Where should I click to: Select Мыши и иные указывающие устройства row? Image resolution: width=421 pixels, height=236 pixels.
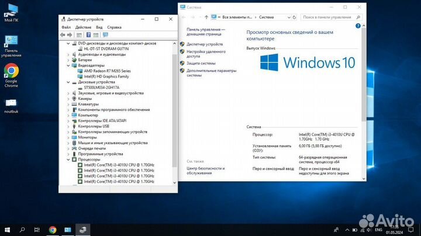(x=113, y=143)
